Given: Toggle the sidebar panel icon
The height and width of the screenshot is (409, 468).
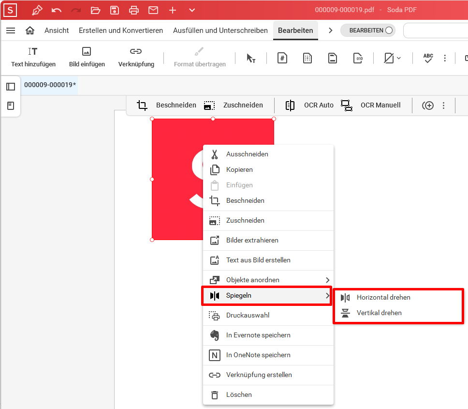Looking at the screenshot, I should (11, 87).
